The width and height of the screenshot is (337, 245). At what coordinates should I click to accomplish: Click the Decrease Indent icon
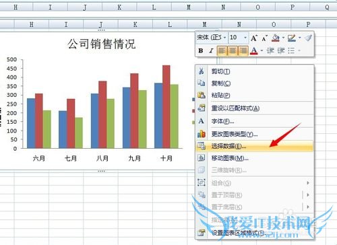(x=270, y=50)
